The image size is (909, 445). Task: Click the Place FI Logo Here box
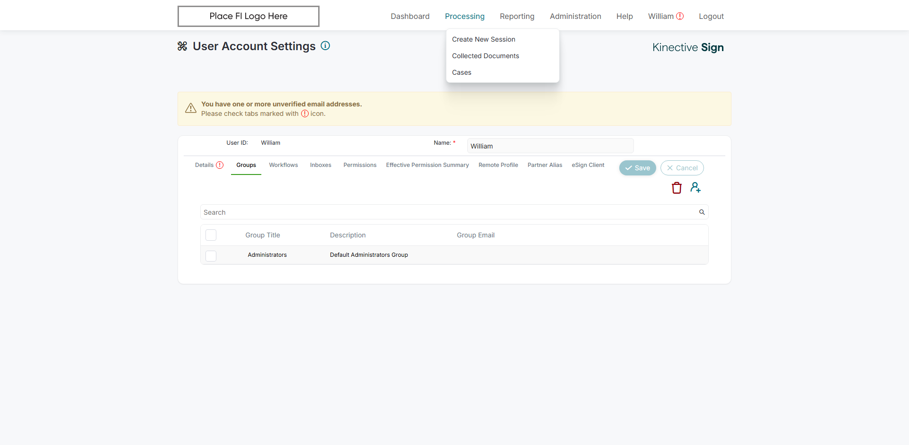point(249,16)
